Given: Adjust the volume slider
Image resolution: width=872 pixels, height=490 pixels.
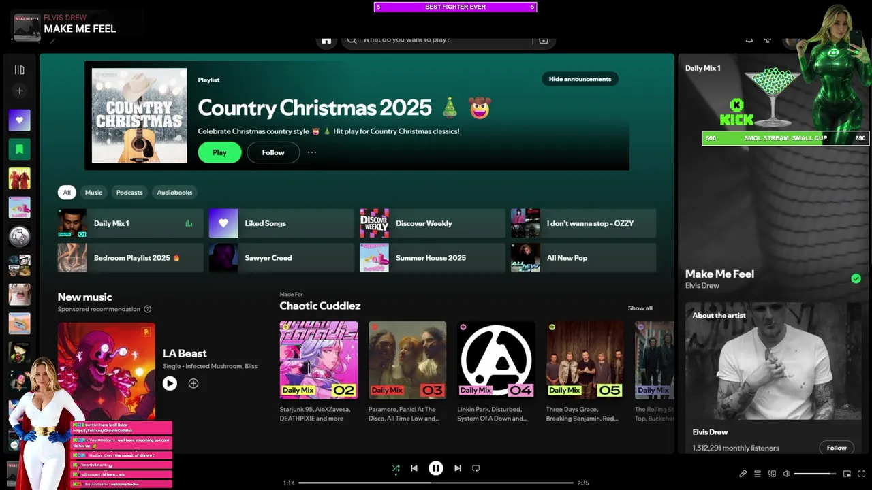Looking at the screenshot, I should pyautogui.click(x=815, y=474).
